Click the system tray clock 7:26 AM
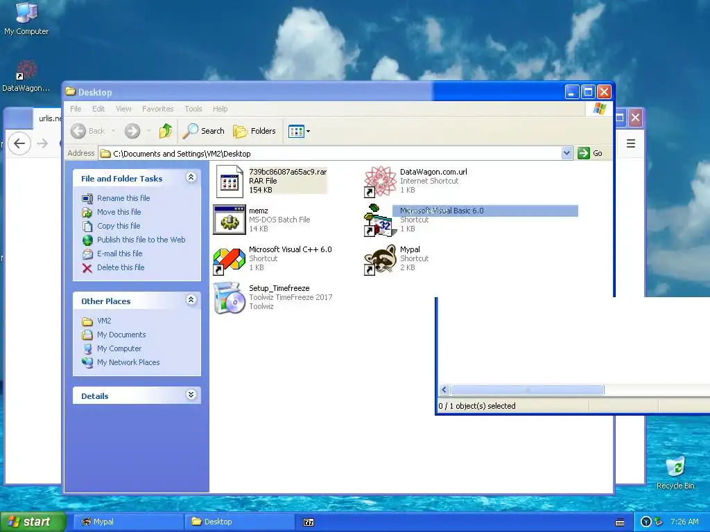 pyautogui.click(x=684, y=522)
